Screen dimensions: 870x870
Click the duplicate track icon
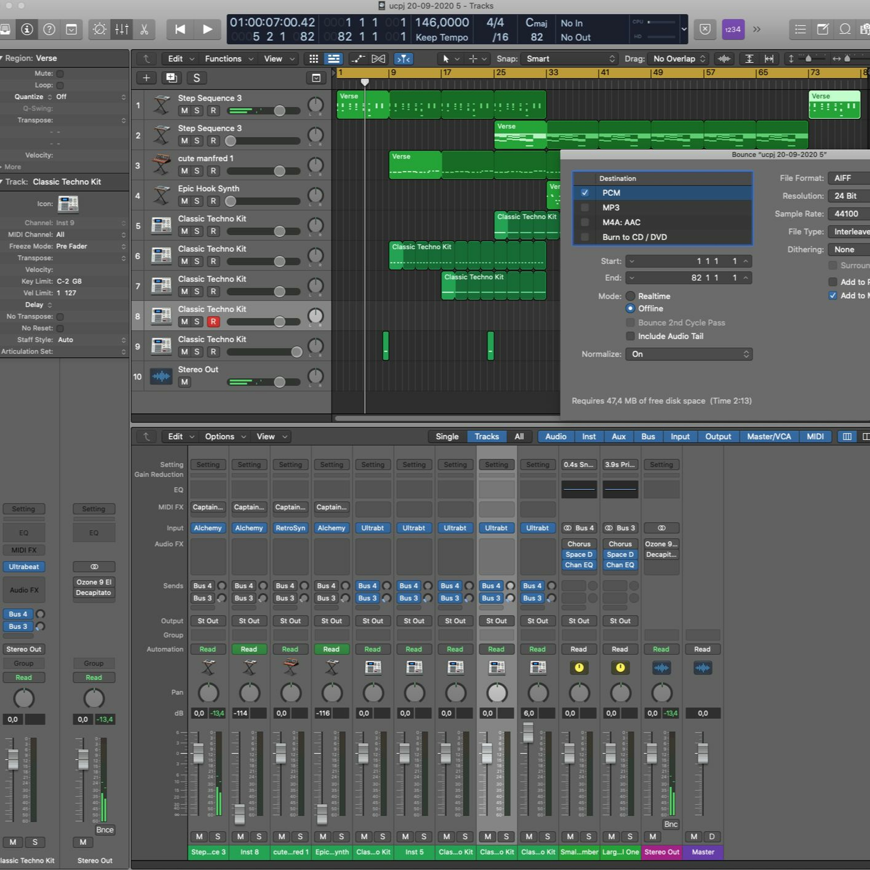point(172,78)
